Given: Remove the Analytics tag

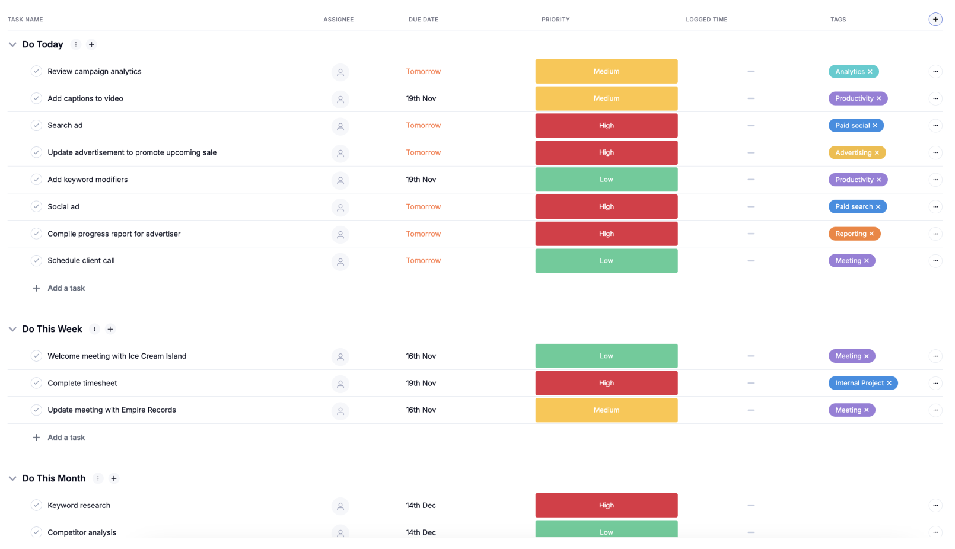Looking at the screenshot, I should click(870, 72).
